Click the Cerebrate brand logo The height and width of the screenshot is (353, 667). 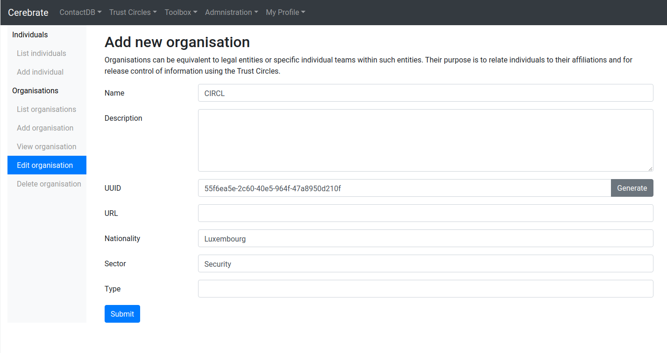[28, 13]
